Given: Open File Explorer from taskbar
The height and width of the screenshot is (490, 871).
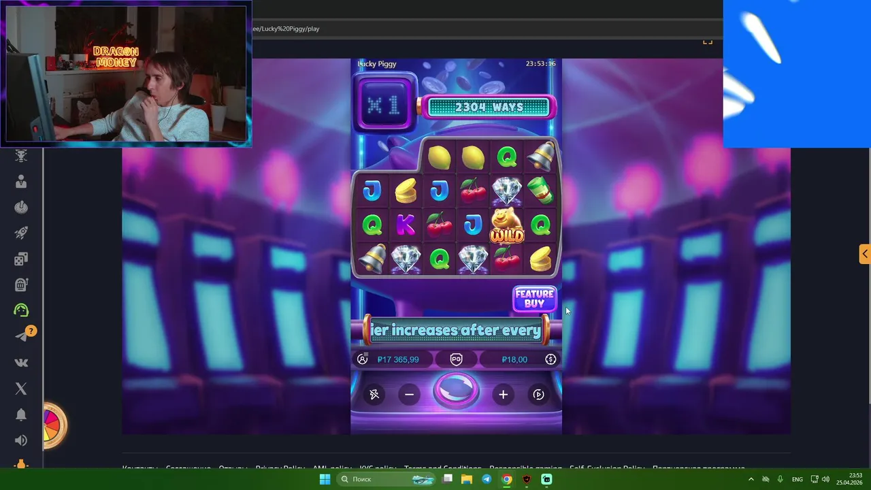Looking at the screenshot, I should tap(467, 479).
